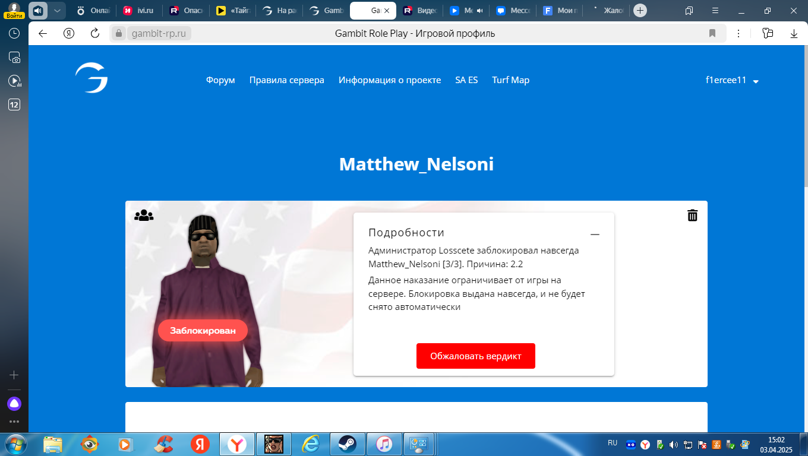Image resolution: width=808 pixels, height=456 pixels.
Task: Open the downloads arrow icon in browser toolbar
Action: pyautogui.click(x=794, y=34)
